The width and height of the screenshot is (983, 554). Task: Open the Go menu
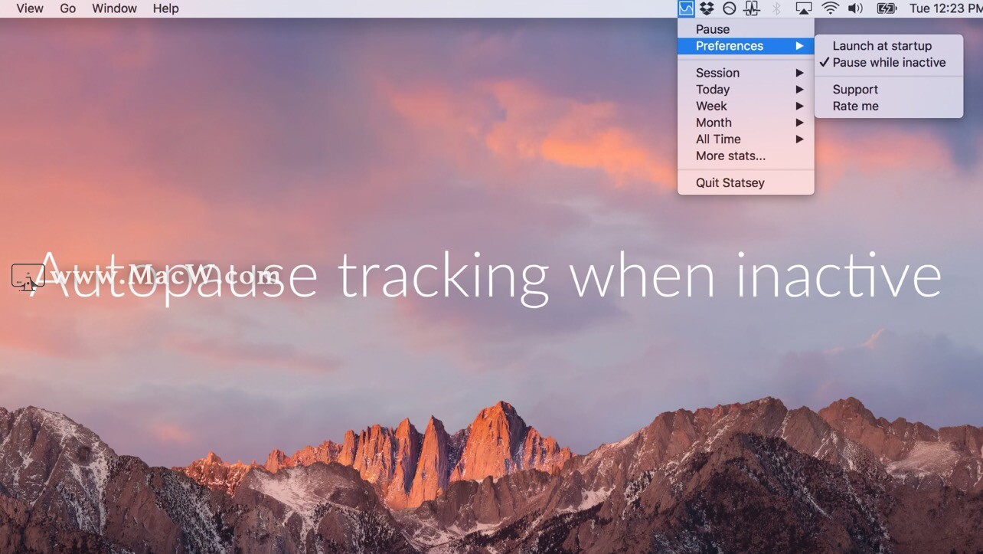coord(68,8)
